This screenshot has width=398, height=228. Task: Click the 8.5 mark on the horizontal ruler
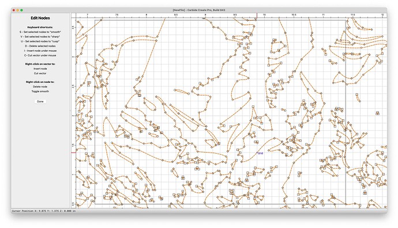176,15
